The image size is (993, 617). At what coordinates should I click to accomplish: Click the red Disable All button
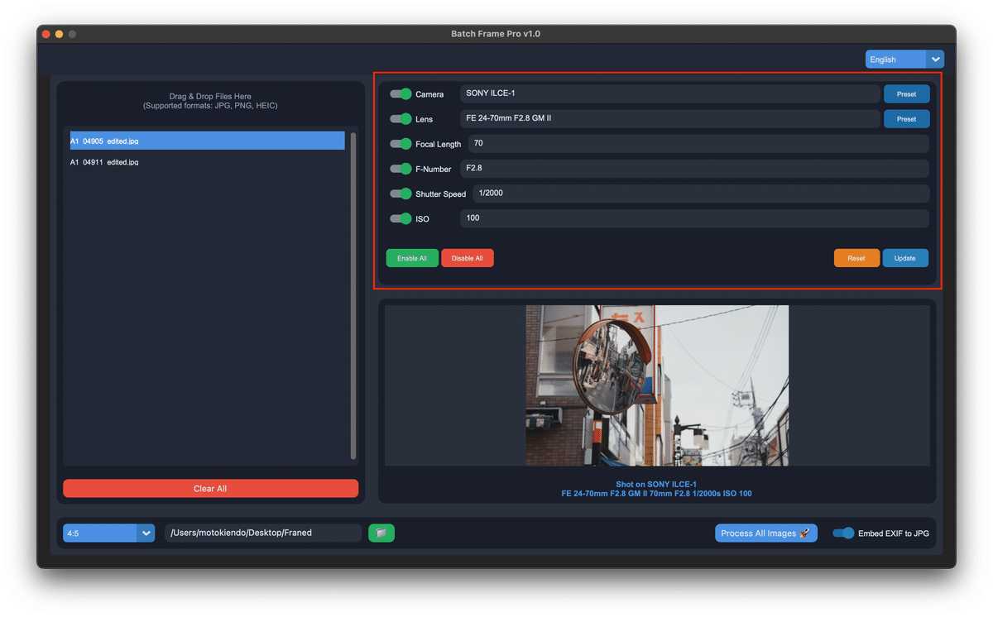[x=467, y=257]
